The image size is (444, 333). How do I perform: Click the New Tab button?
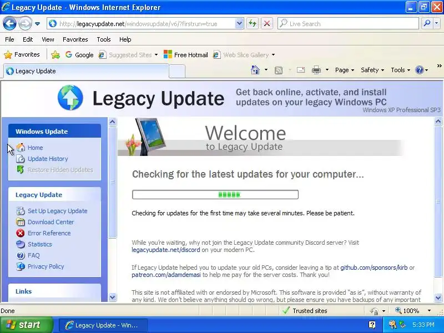[177, 72]
